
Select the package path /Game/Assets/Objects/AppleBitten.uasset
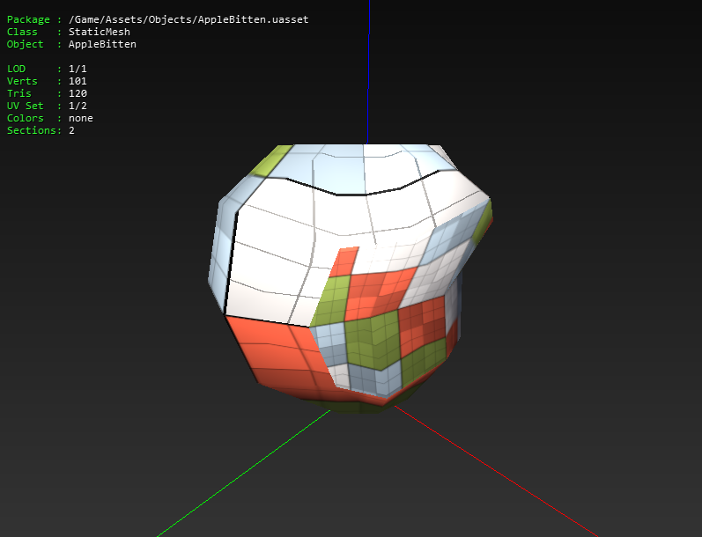coord(188,19)
